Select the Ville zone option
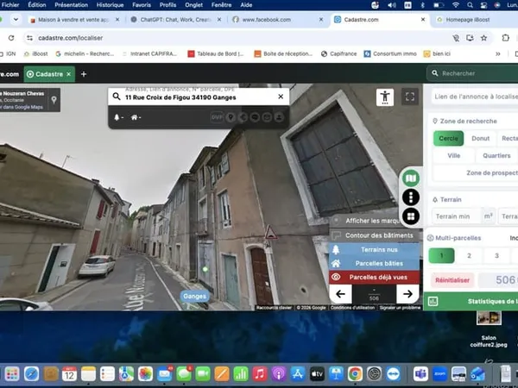Viewport: 518px width, 388px height. 453,156
